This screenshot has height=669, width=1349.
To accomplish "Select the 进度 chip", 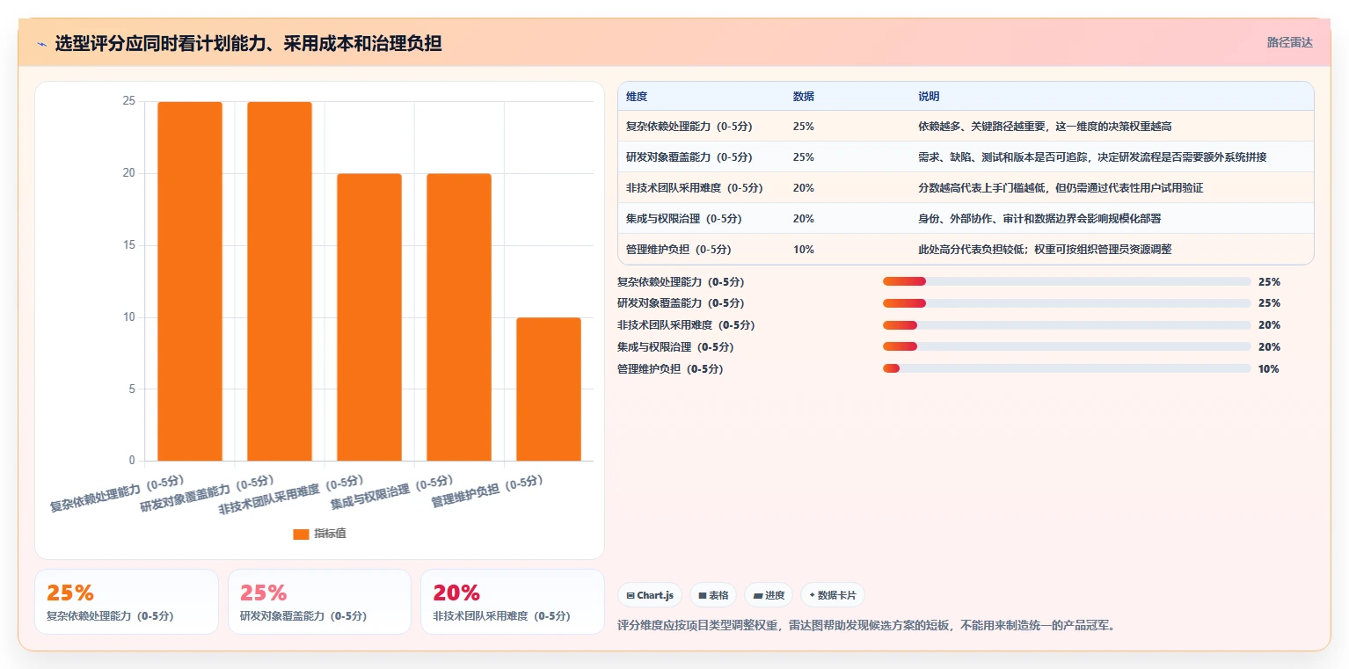I will pos(769,595).
